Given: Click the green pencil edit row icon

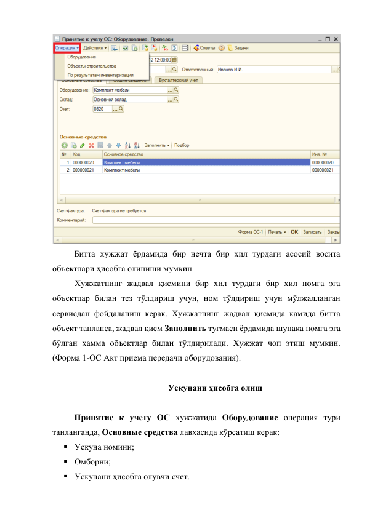Looking at the screenshot, I should (x=83, y=145).
